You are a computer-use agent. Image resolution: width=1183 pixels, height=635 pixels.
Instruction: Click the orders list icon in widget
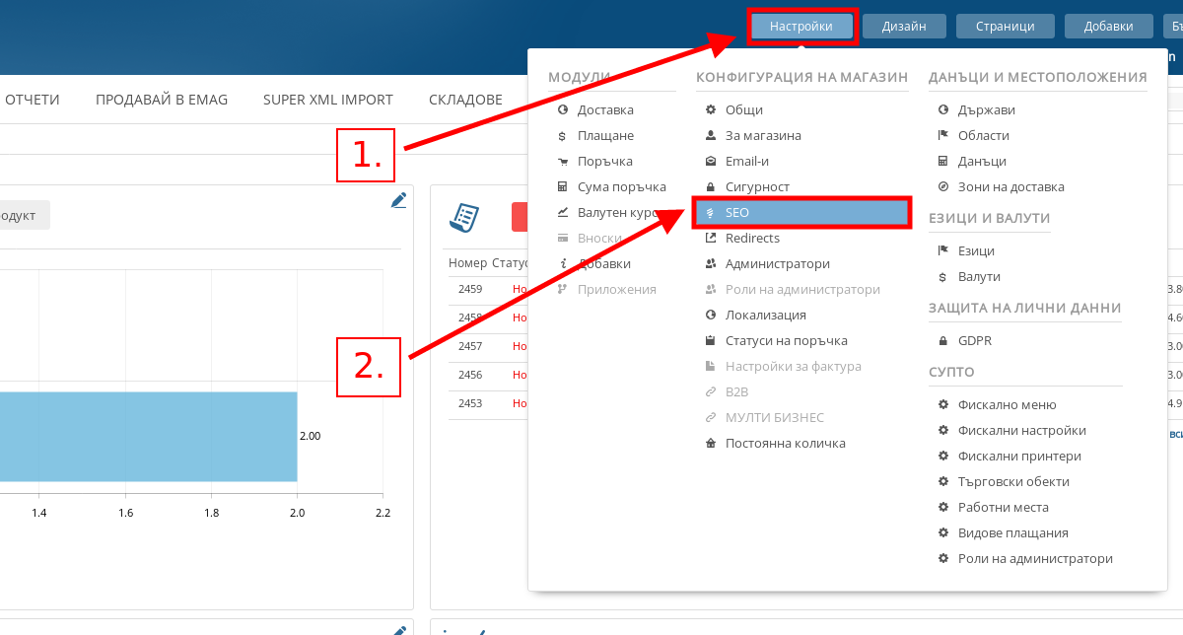[464, 217]
